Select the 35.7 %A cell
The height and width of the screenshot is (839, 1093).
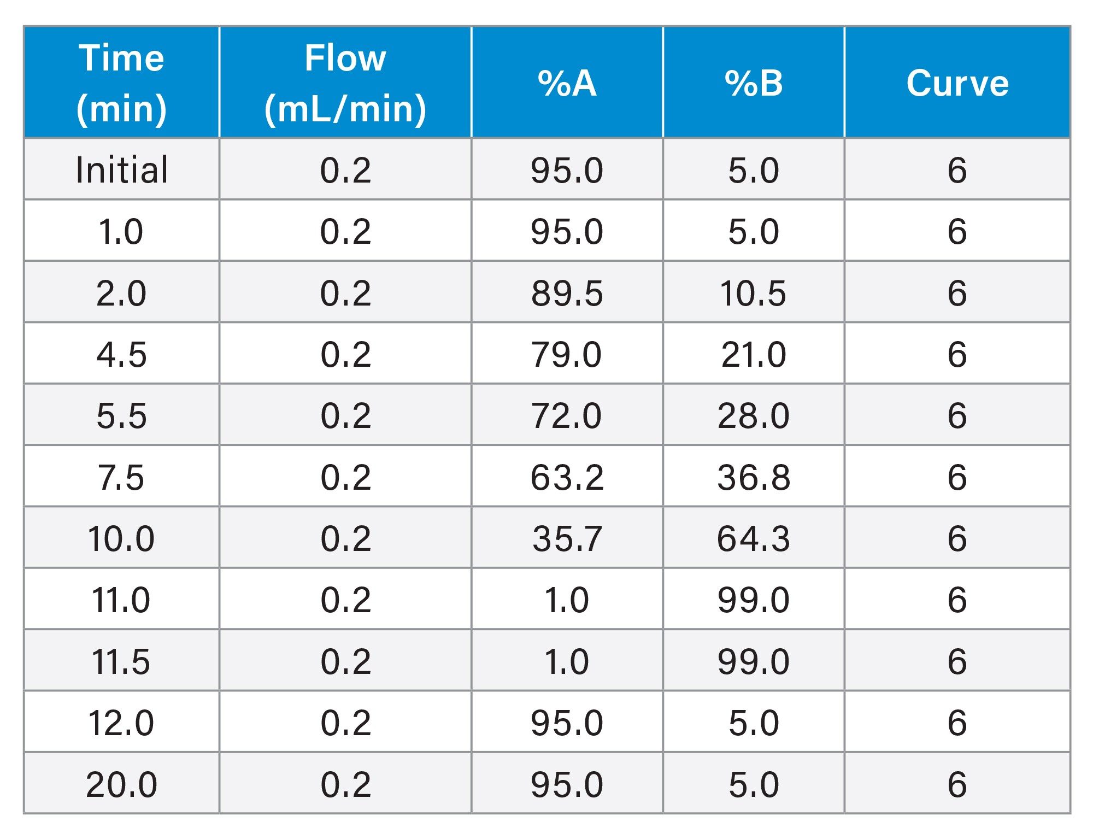pyautogui.click(x=567, y=538)
